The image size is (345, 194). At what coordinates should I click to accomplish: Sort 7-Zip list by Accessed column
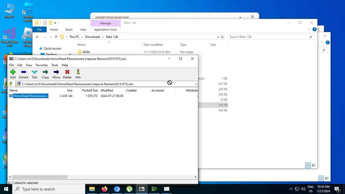point(162,90)
